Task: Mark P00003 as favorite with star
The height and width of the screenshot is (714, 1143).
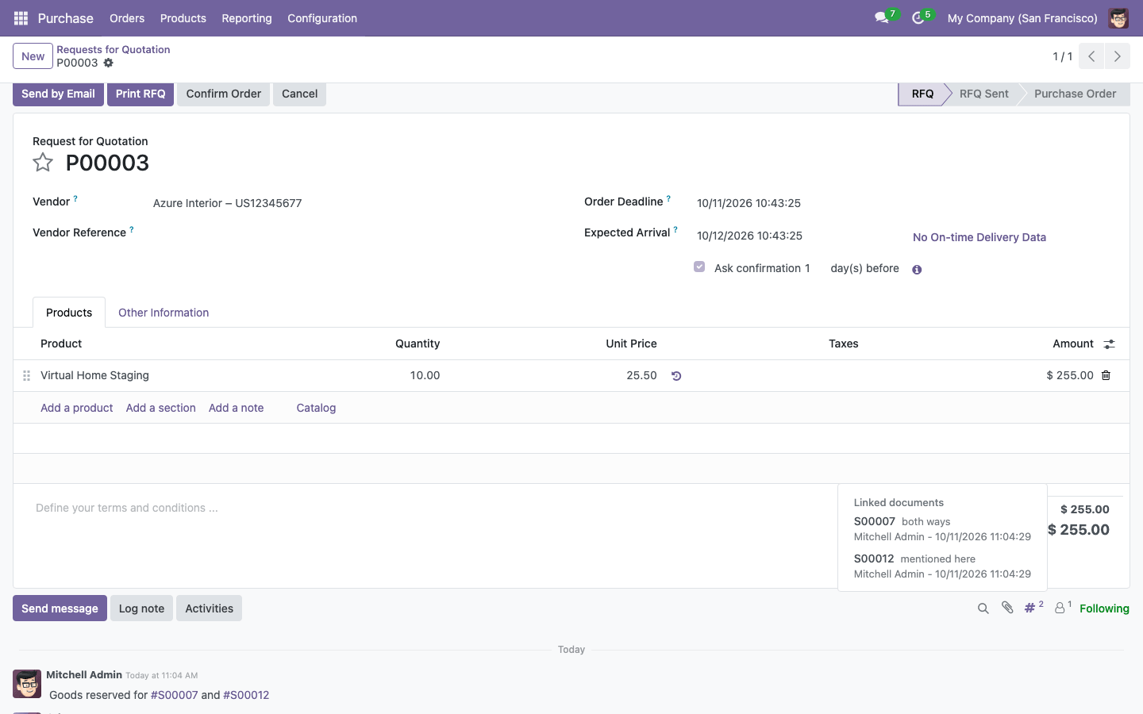Action: click(43, 163)
